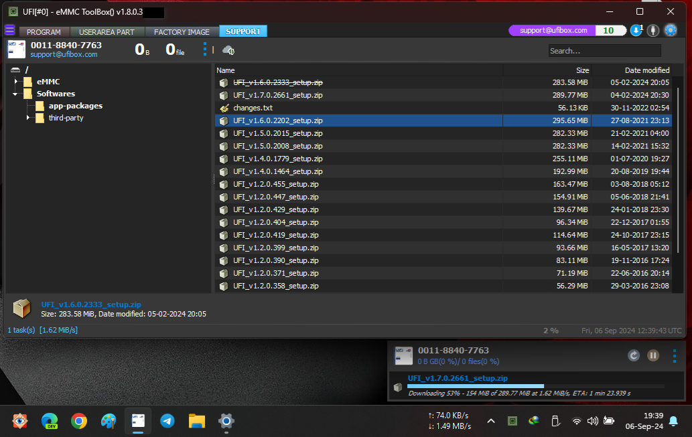The height and width of the screenshot is (437, 692).
Task: Open Microsoft Edge Dev from the taskbar
Action: point(50,421)
